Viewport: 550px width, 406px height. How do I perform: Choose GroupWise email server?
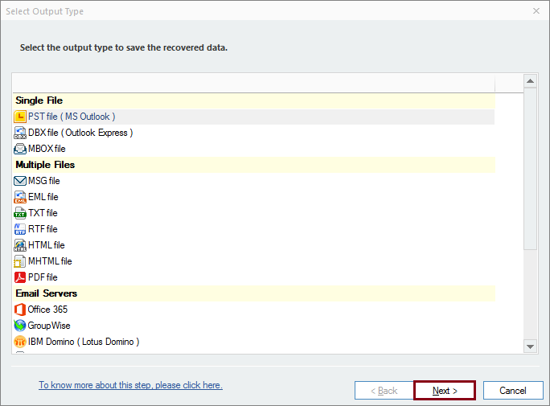point(253,326)
